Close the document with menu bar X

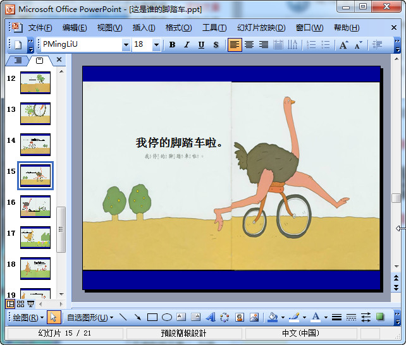[x=394, y=27]
